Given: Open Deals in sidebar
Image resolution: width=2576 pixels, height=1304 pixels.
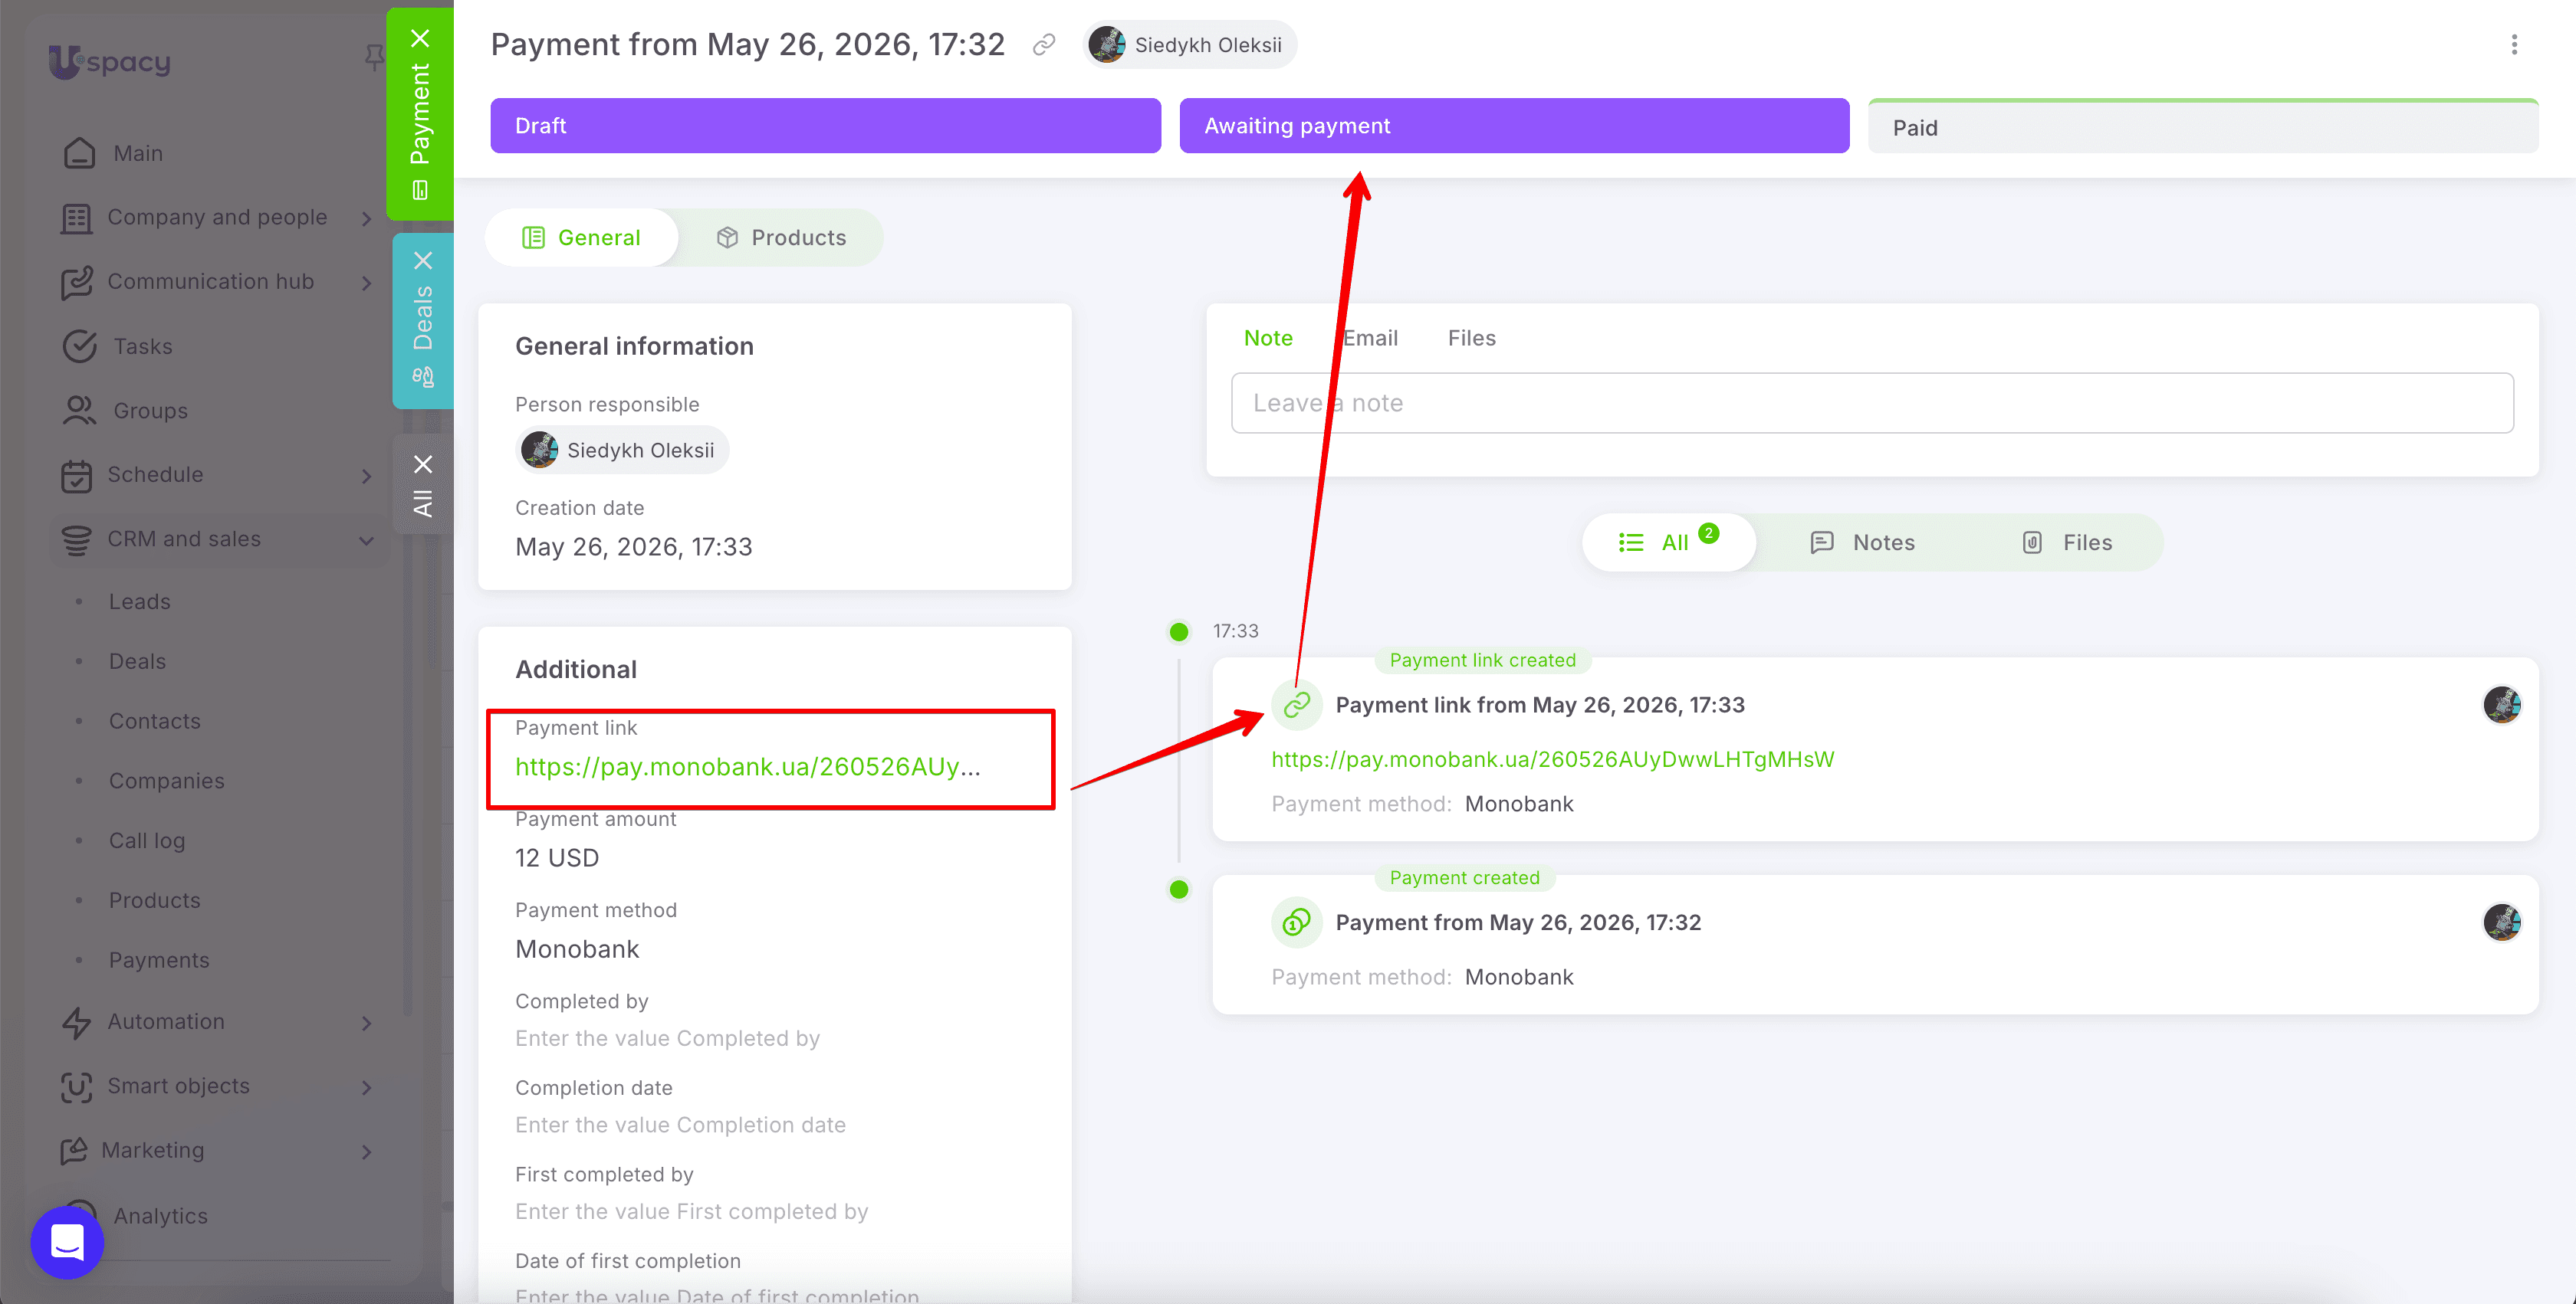Looking at the screenshot, I should 137,661.
